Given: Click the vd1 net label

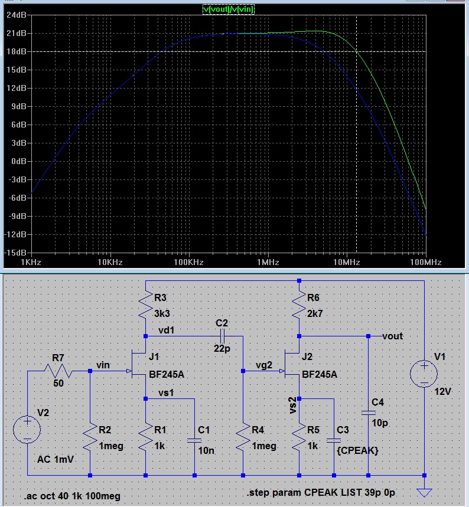Looking at the screenshot, I should point(167,331).
